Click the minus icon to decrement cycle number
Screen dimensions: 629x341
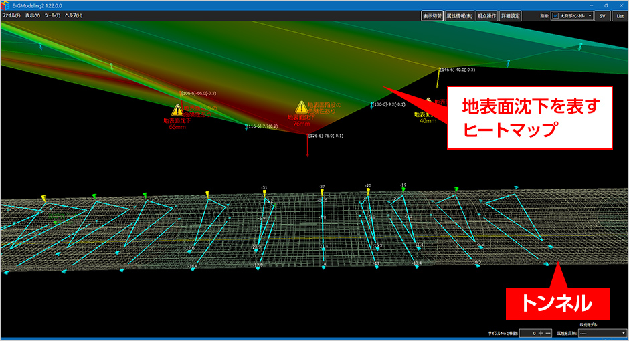tap(549, 333)
